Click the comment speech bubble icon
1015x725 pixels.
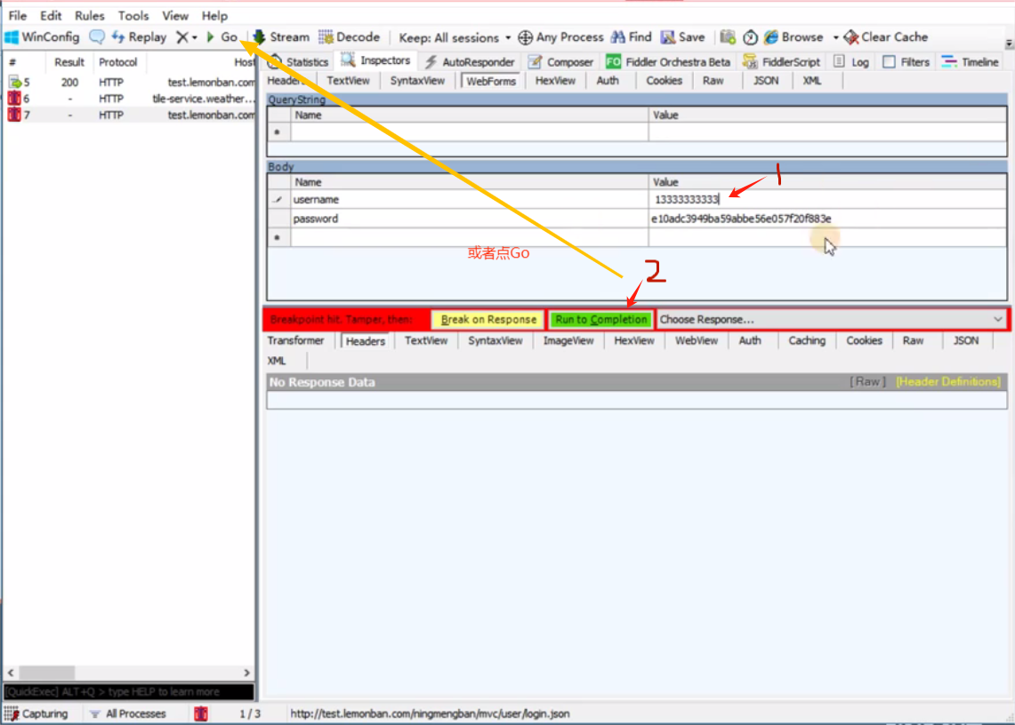(96, 36)
